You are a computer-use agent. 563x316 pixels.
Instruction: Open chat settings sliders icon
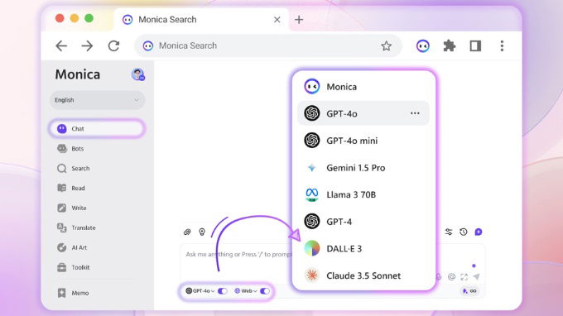pos(449,232)
